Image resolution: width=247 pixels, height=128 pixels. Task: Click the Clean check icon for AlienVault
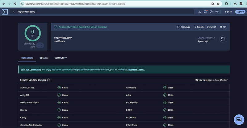[x=165, y=87]
